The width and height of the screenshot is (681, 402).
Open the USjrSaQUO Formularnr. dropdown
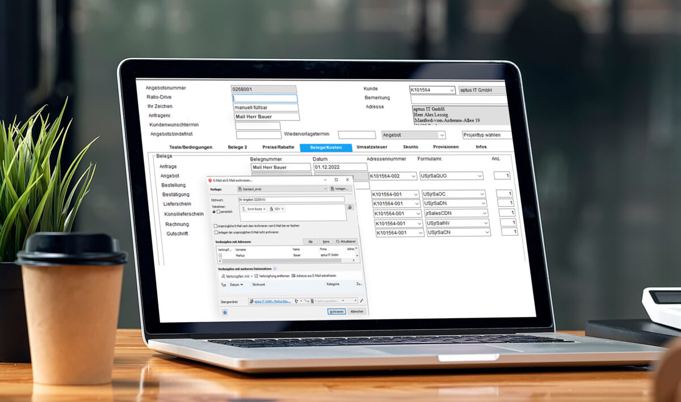click(x=479, y=176)
